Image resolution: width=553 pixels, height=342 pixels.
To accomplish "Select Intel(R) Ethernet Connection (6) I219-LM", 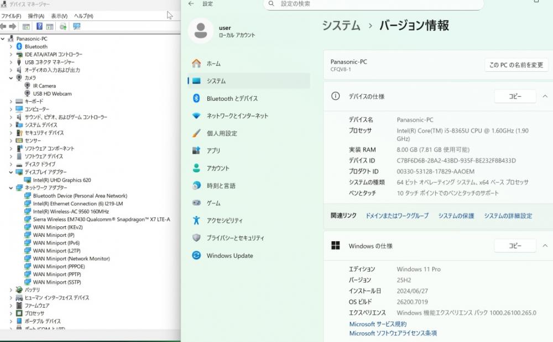I will pos(78,204).
